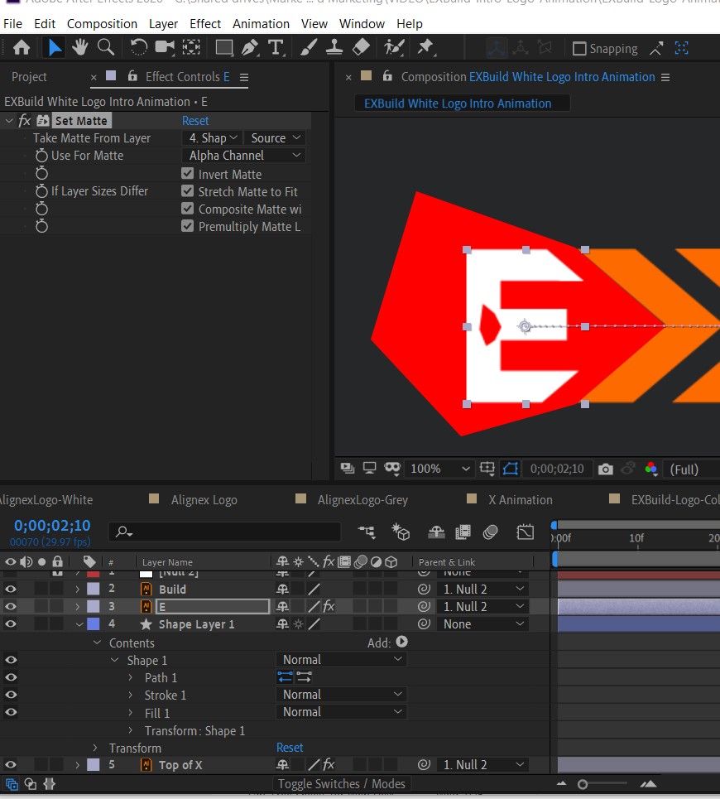
Task: Open Take Matte From Layer dropdown
Action: 212,138
